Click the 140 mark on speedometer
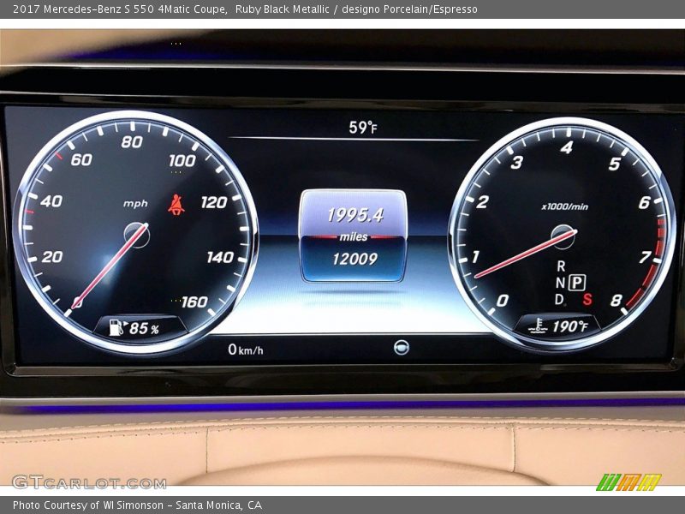Screen dimensions: 685x514 point(221,257)
